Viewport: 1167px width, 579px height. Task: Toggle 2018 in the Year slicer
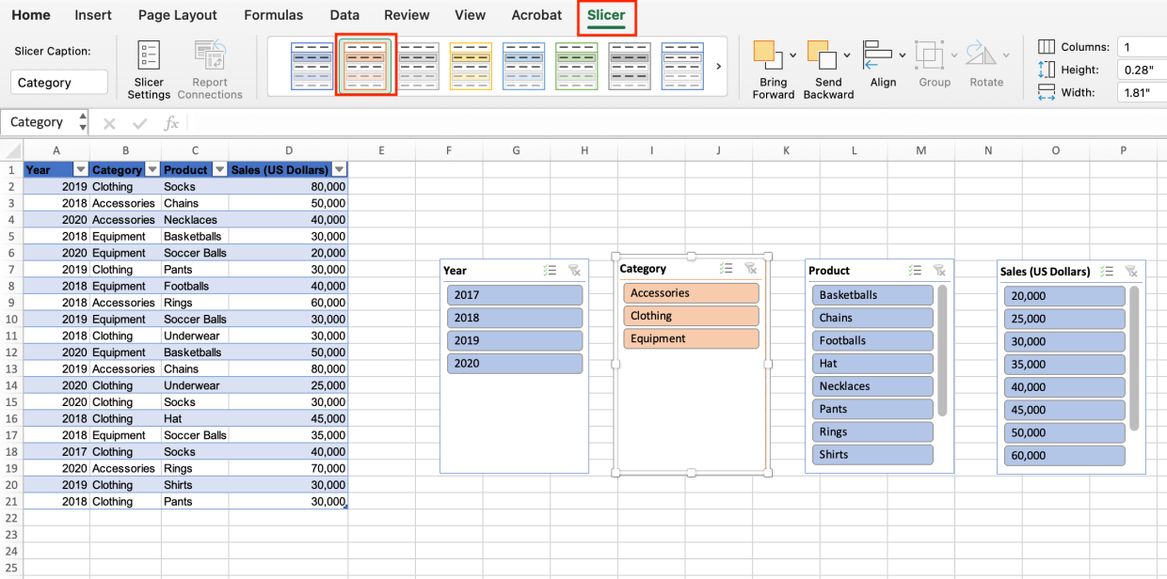[x=515, y=318]
